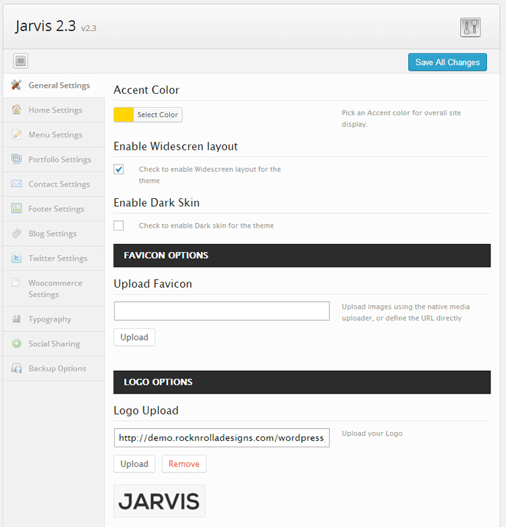Click the Contact Settings envelope icon
Image resolution: width=506 pixels, height=527 pixels.
[16, 184]
